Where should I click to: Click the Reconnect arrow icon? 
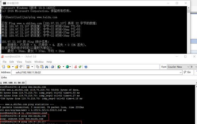coord(21,67)
